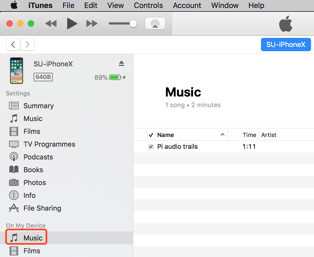The width and height of the screenshot is (314, 257).
Task: Open Podcasts settings
Action: tap(38, 157)
